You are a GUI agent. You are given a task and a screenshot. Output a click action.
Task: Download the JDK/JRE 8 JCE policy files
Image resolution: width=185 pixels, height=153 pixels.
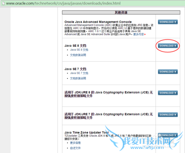coord(168,93)
